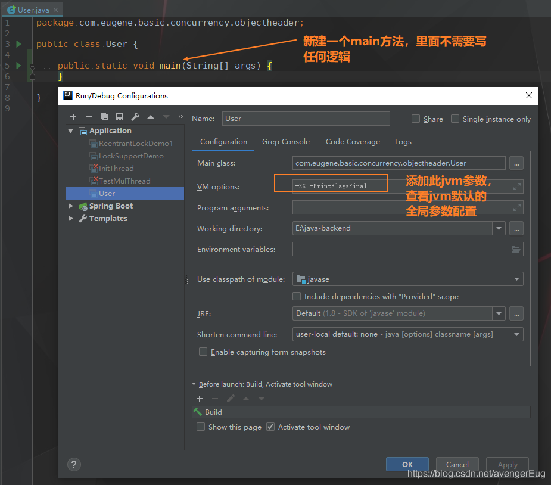
Task: Collapse the Application tree node
Action: 71,131
